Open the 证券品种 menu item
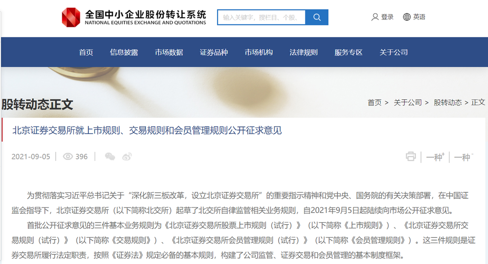The width and height of the screenshot is (488, 264). click(x=214, y=52)
